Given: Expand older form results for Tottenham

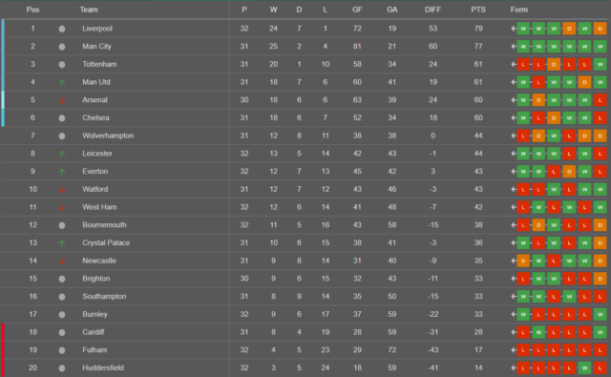Looking at the screenshot, I should pos(514,64).
